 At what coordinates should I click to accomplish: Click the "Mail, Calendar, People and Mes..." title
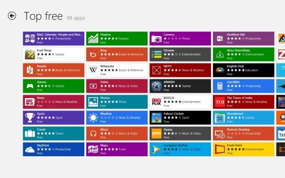point(60,35)
